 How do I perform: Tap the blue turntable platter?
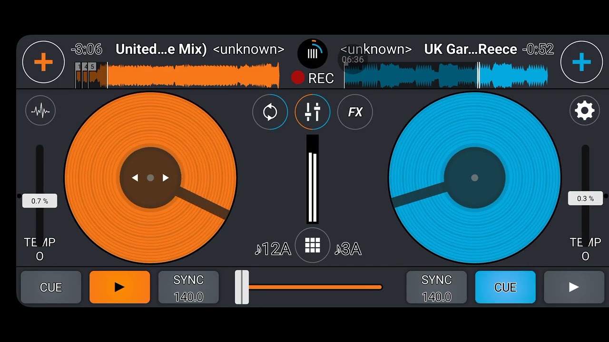point(474,178)
